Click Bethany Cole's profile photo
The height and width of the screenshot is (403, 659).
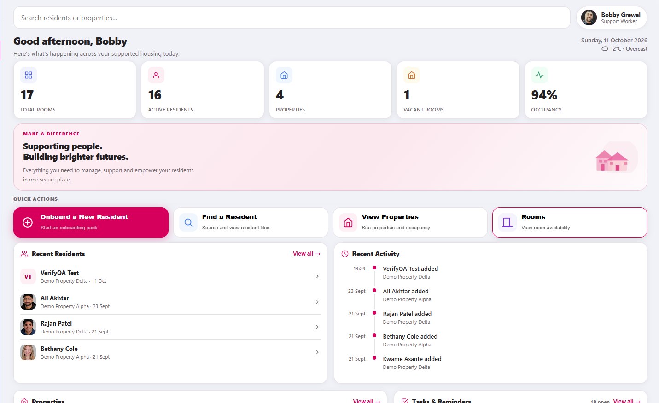(28, 352)
